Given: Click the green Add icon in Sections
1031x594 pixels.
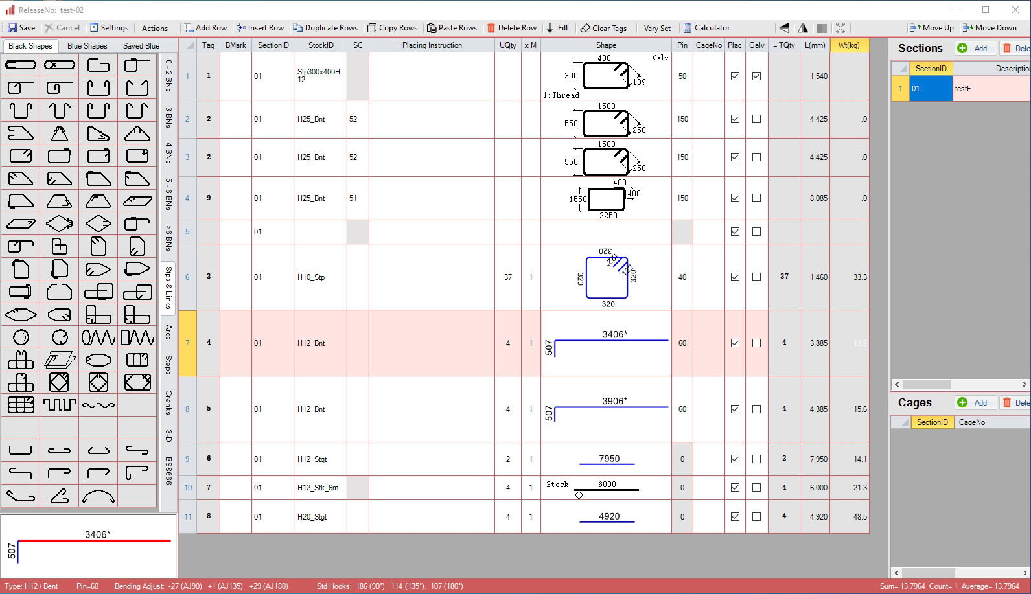Looking at the screenshot, I should tap(962, 49).
